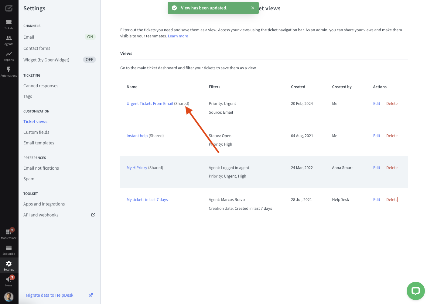Viewport: 427px width, 304px height.
Task: Click the 'Agent: Marcos Bravo' filter text
Action: coord(227,199)
